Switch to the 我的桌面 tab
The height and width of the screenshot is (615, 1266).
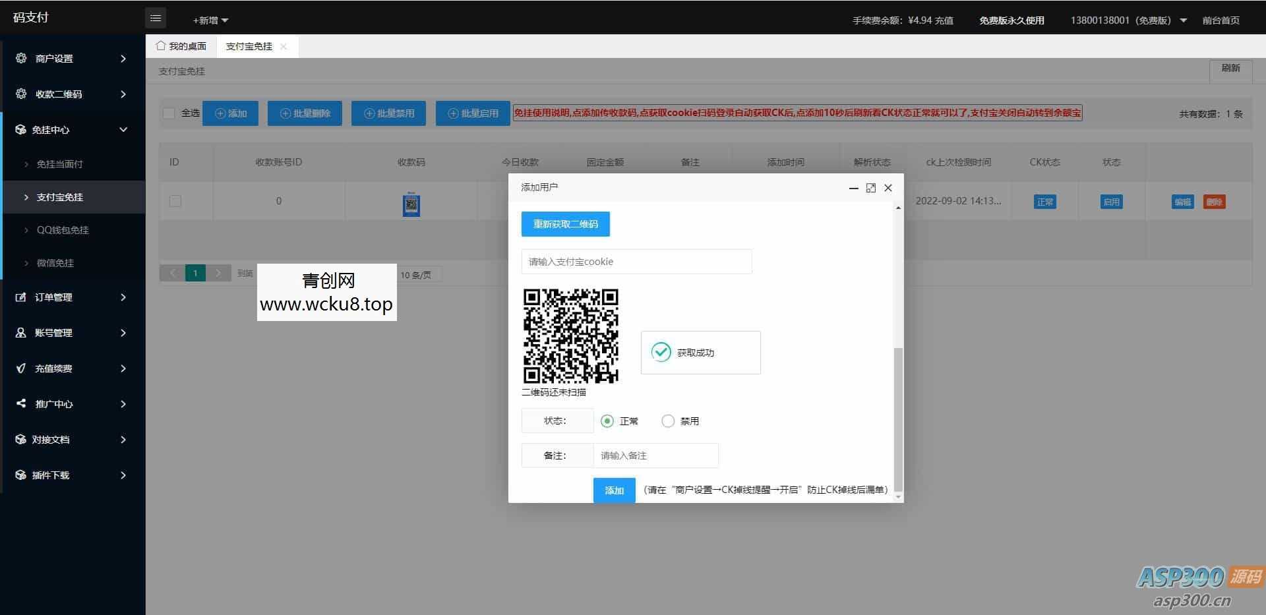click(183, 45)
